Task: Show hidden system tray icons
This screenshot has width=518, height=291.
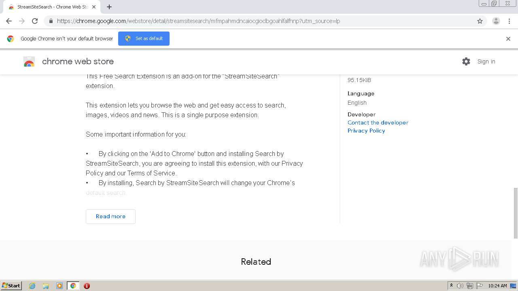Action: tap(451, 286)
